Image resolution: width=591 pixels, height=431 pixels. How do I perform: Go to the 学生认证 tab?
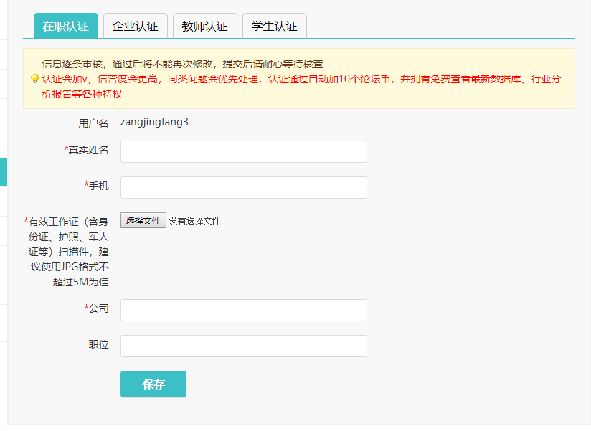[x=274, y=26]
